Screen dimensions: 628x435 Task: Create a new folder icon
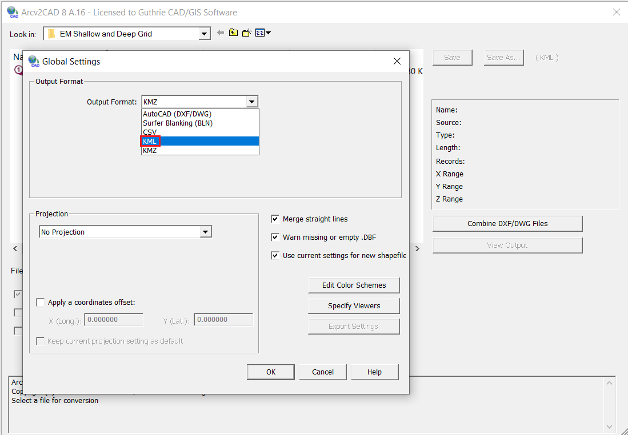point(247,33)
